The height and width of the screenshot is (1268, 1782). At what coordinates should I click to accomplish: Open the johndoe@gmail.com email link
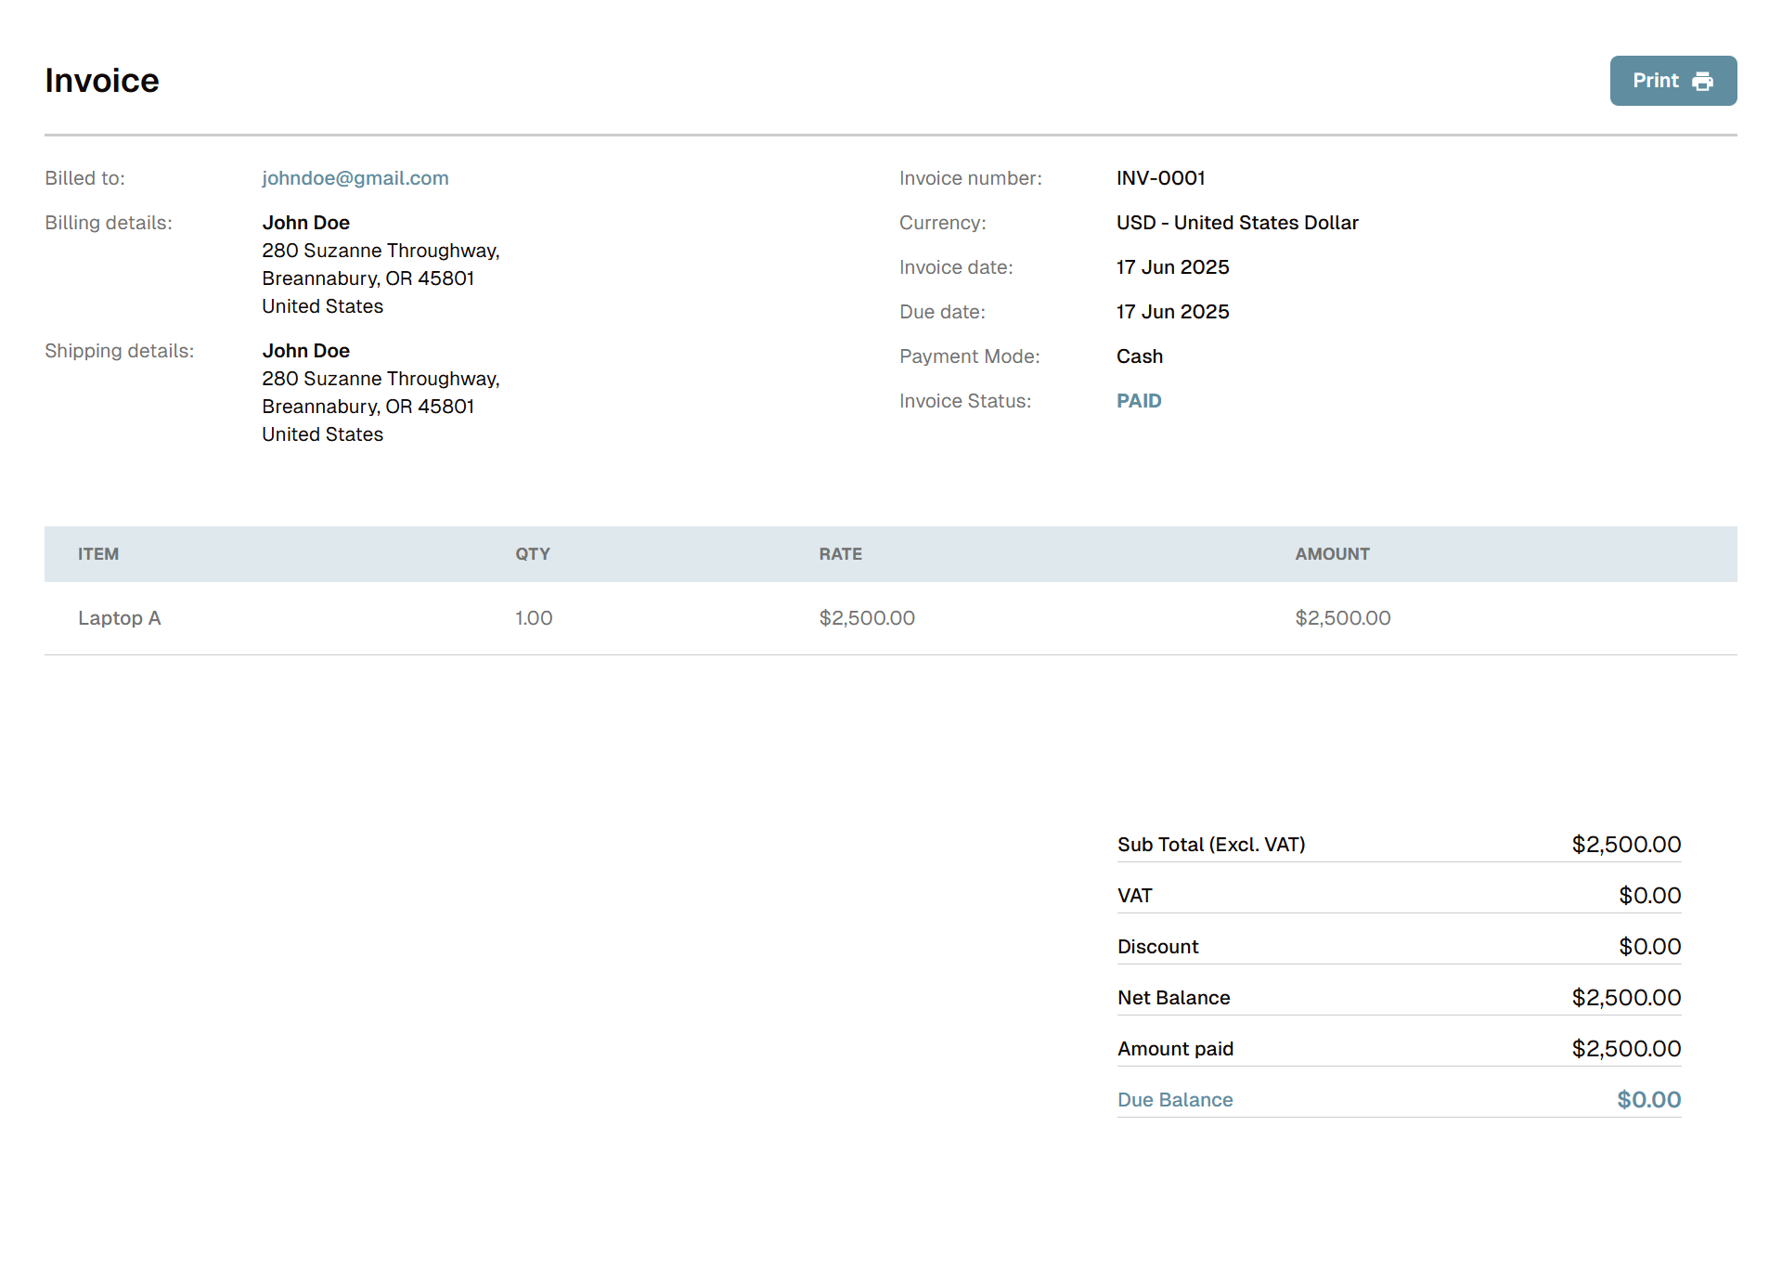pos(355,178)
